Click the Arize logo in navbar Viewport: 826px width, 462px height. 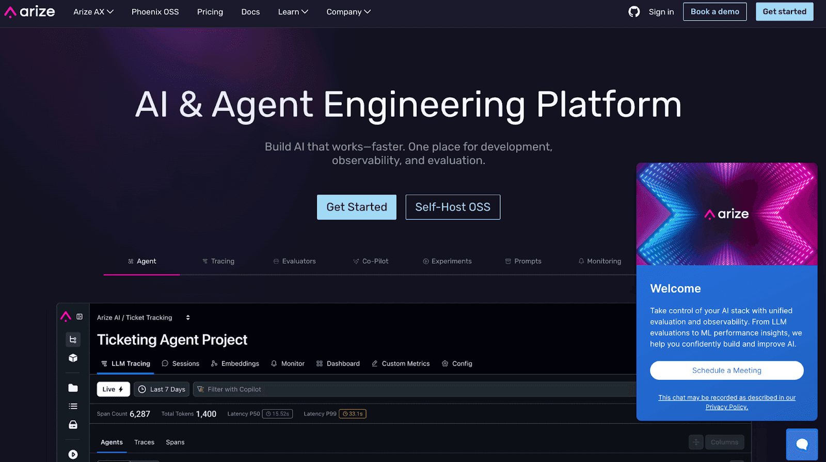29,11
